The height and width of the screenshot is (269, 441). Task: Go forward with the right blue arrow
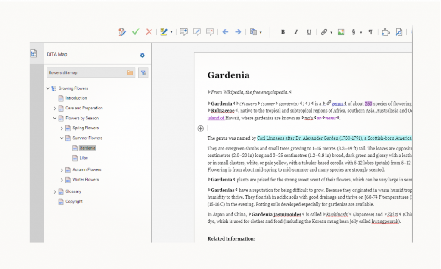click(238, 32)
